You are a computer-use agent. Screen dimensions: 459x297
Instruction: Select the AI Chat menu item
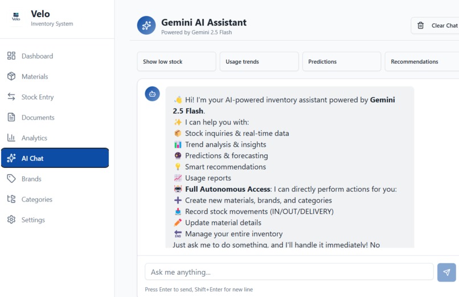pyautogui.click(x=55, y=158)
